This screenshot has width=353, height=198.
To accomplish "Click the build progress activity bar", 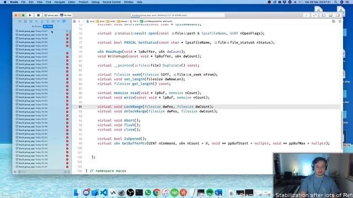I will tap(178, 15).
